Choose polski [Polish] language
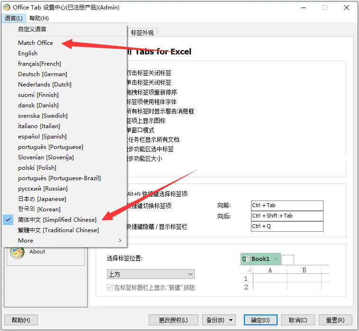The height and width of the screenshot is (331, 359). [37, 167]
